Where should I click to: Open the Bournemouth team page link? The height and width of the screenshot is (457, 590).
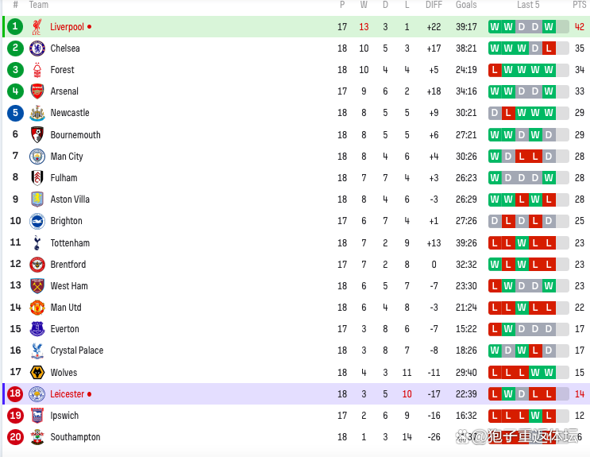[x=75, y=135]
